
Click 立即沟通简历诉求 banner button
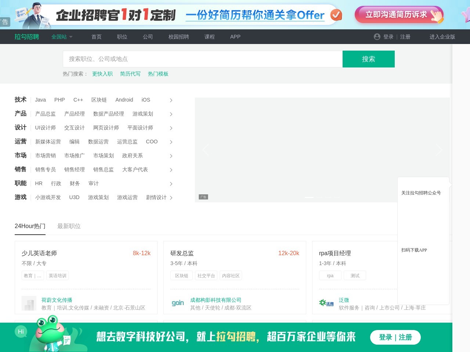click(399, 15)
